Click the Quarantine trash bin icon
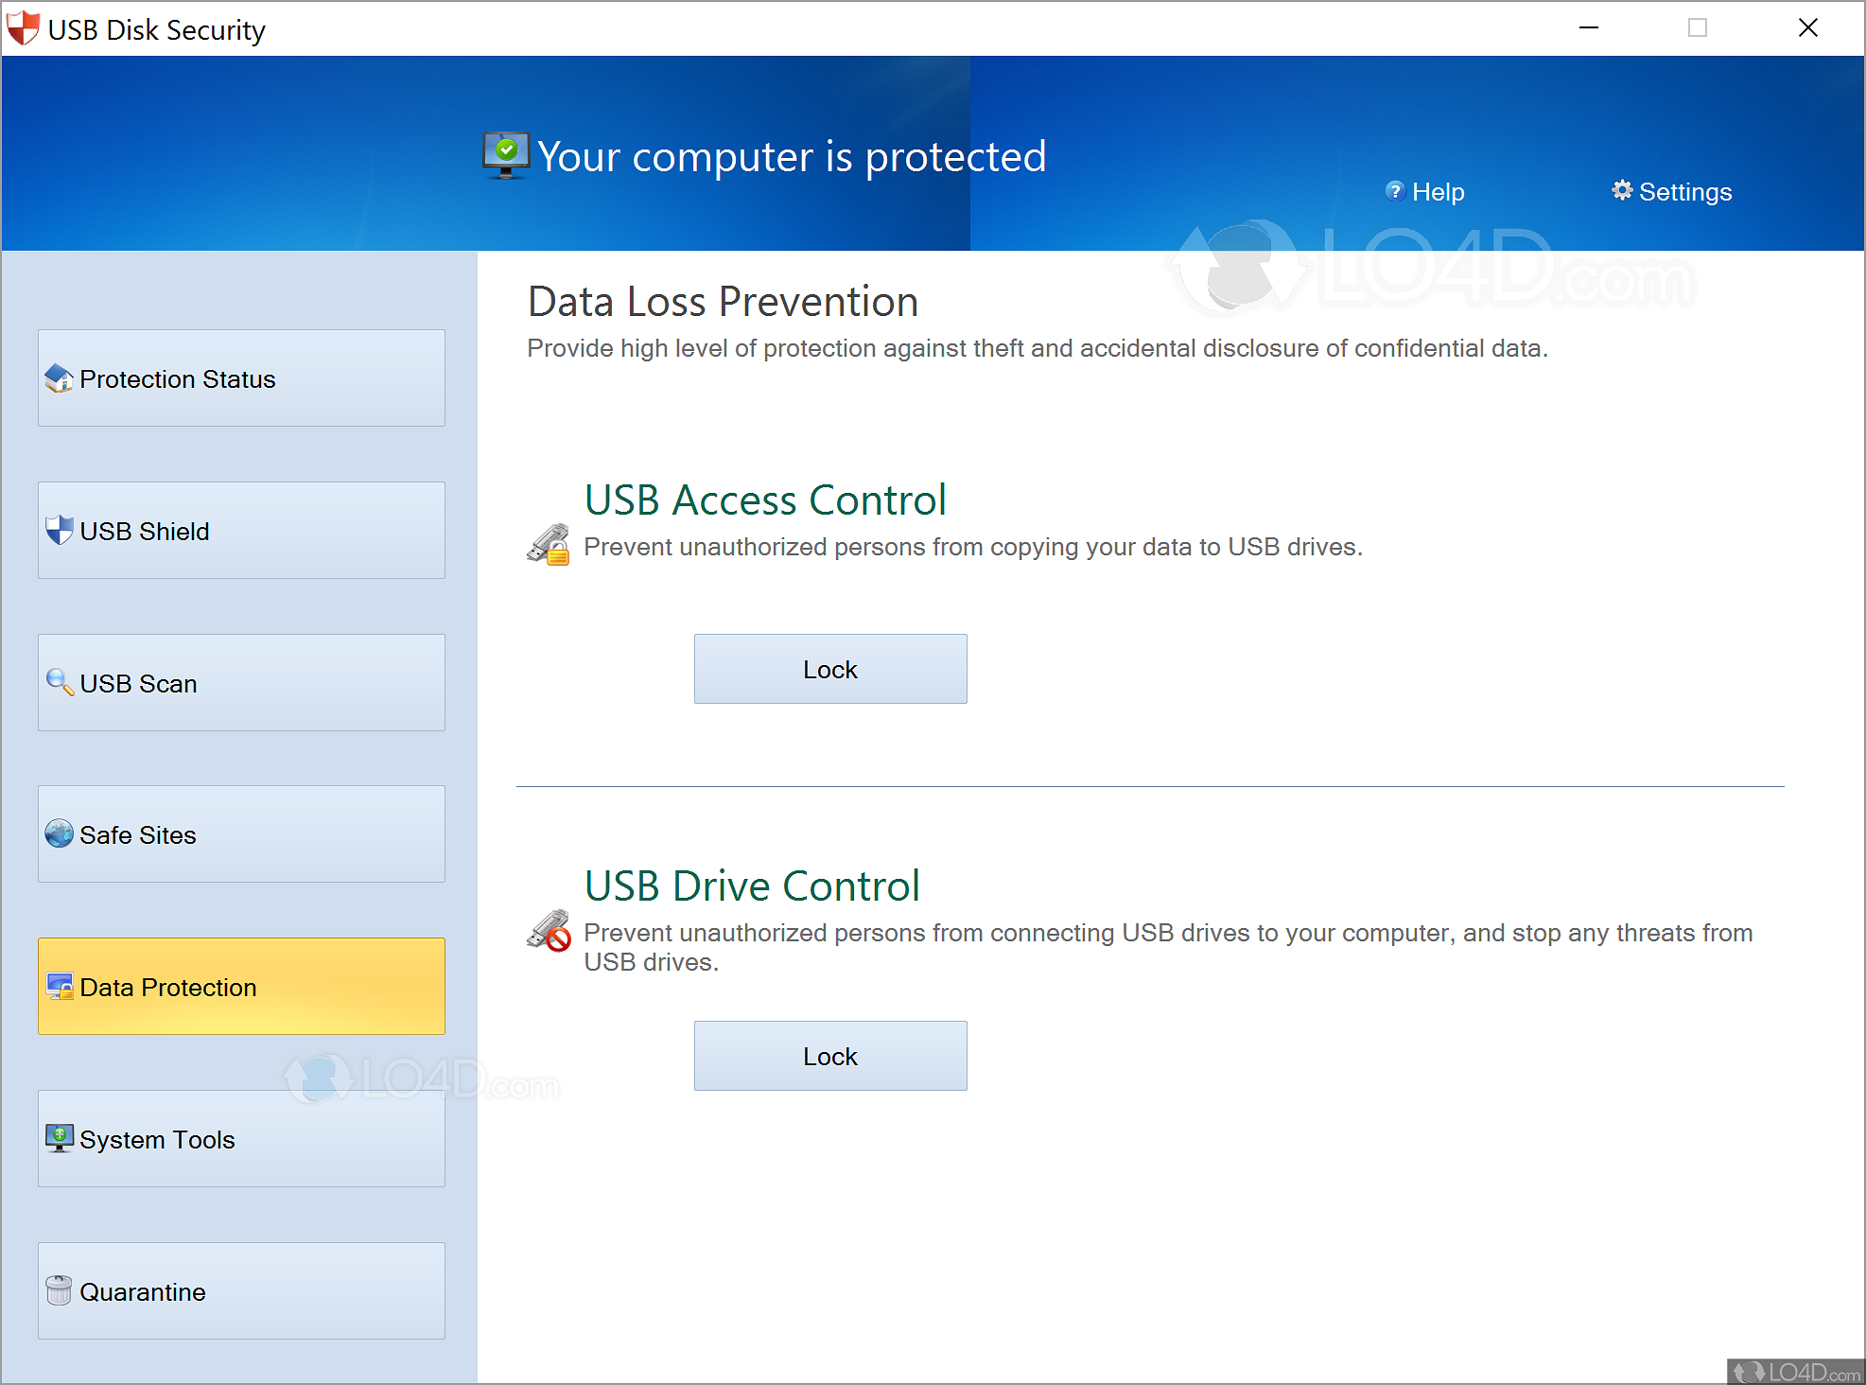 pyautogui.click(x=59, y=1290)
